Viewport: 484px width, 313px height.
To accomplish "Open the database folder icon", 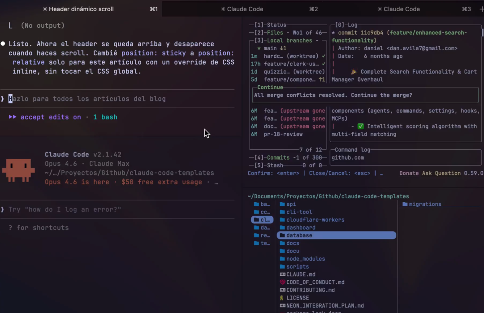I will click(x=281, y=235).
